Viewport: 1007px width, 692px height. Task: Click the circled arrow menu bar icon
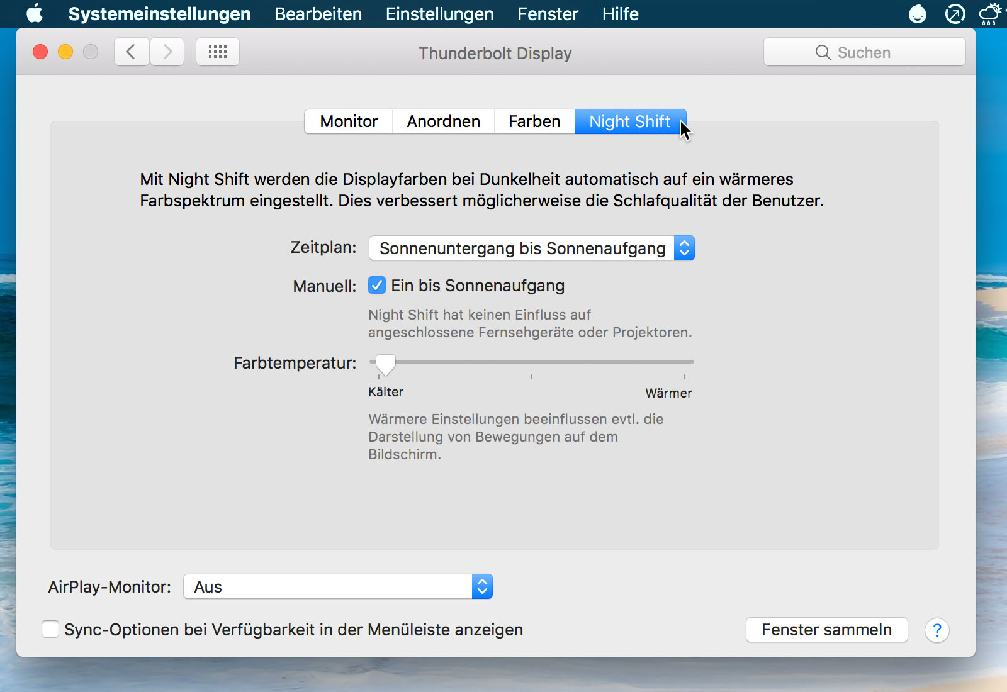point(955,14)
